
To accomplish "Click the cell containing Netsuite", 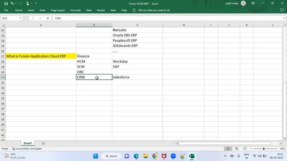I will (x=137, y=30).
